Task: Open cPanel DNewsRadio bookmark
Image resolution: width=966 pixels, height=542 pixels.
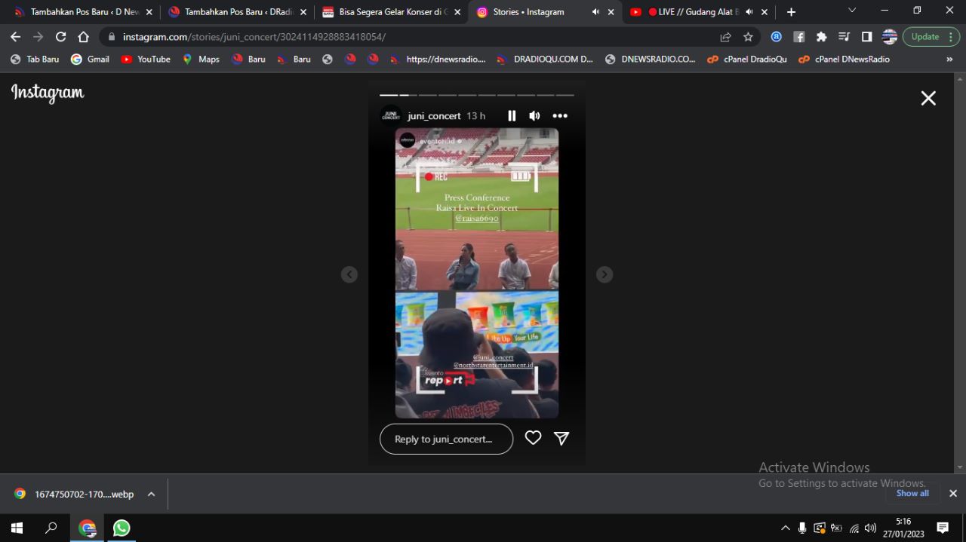Action: point(844,59)
